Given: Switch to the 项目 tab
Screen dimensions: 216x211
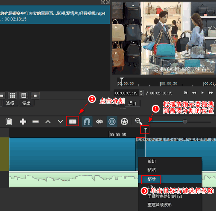Looking at the screenshot, I should coord(132,104).
